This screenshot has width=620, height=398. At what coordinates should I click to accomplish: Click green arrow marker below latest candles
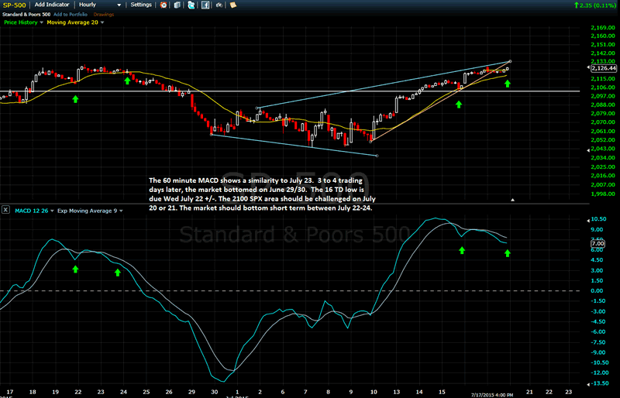point(508,83)
